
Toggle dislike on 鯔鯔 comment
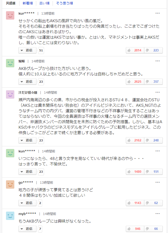[x=153, y=82]
